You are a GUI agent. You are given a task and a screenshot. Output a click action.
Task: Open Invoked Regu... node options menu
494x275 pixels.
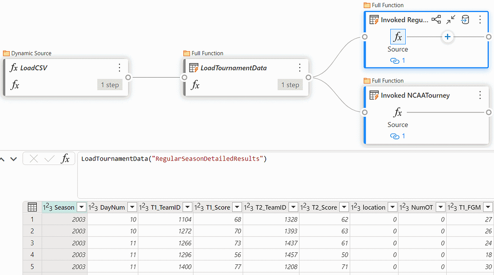480,19
